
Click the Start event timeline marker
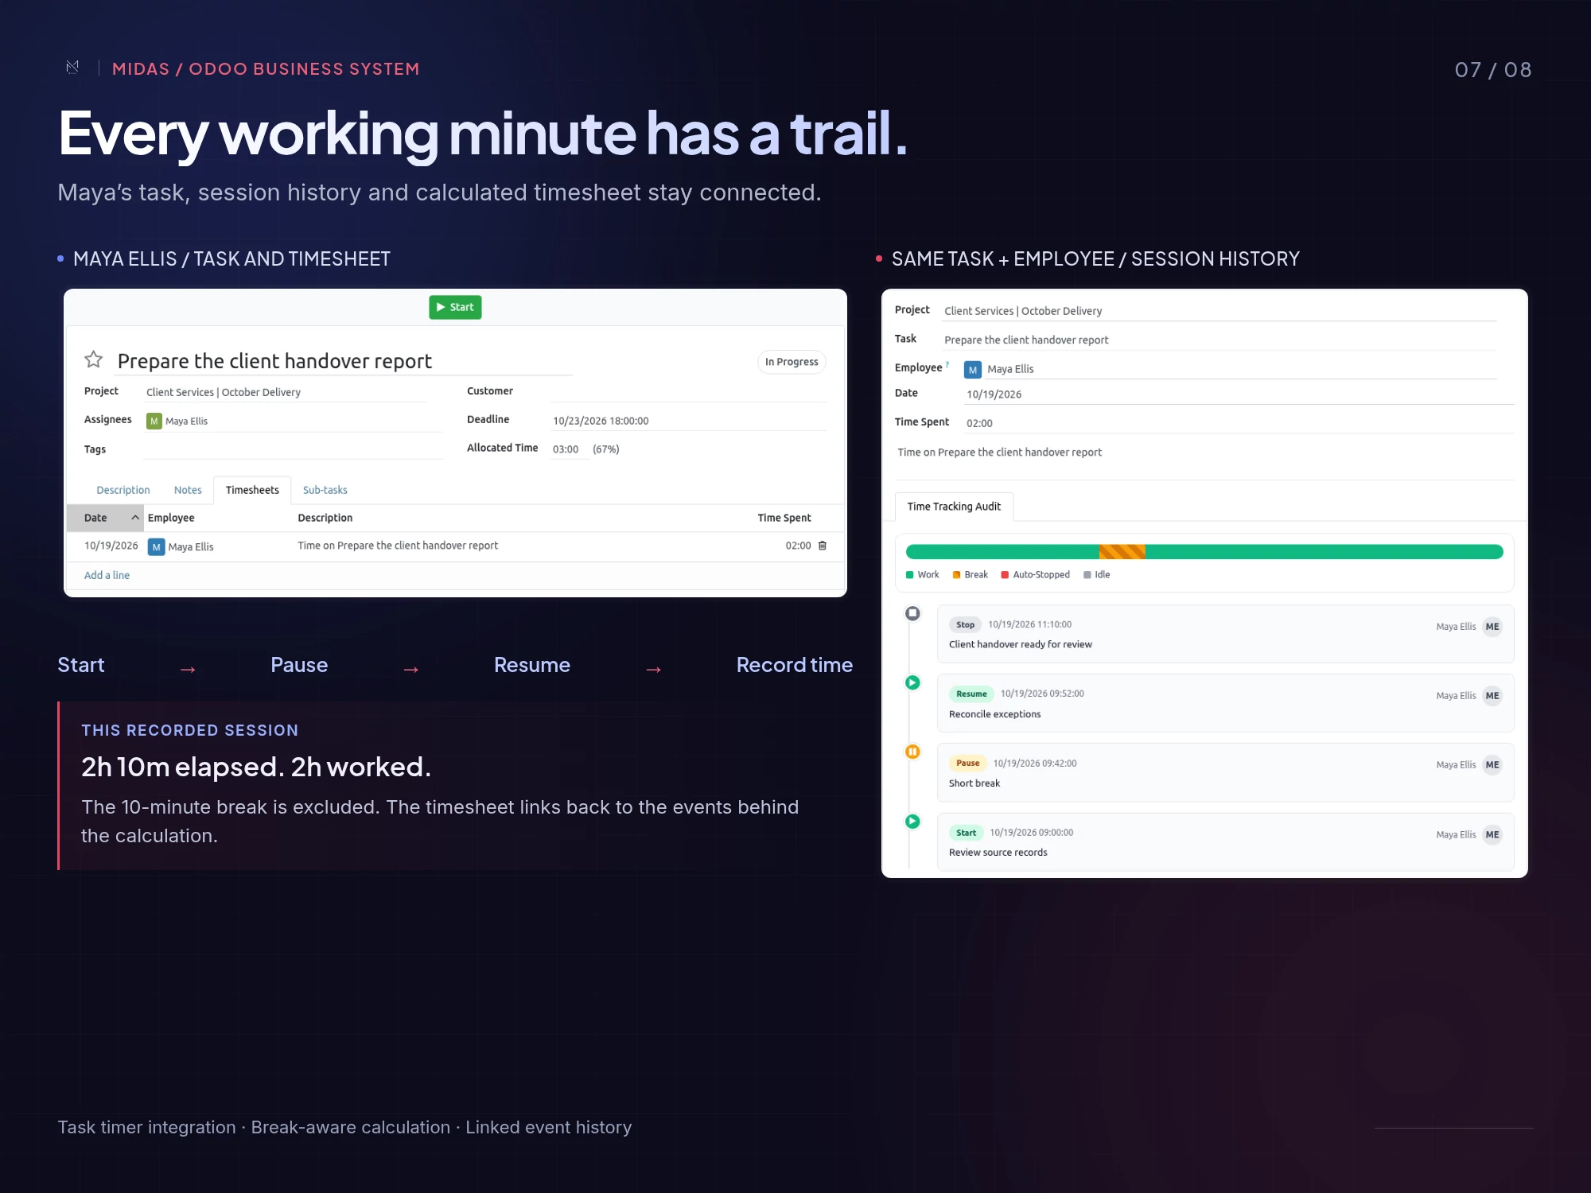pos(912,822)
